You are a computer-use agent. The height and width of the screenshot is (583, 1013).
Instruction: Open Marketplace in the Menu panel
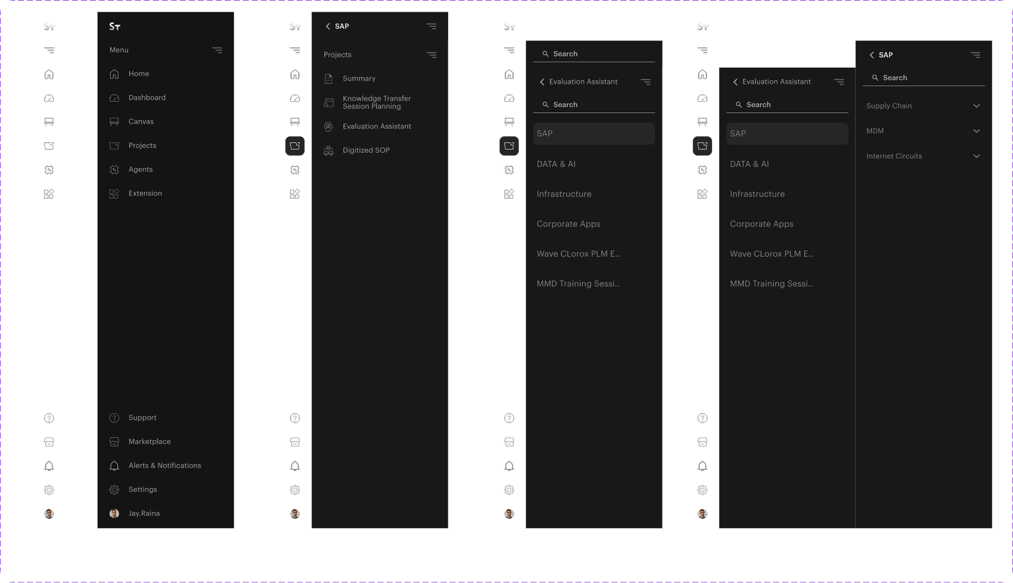tap(149, 441)
